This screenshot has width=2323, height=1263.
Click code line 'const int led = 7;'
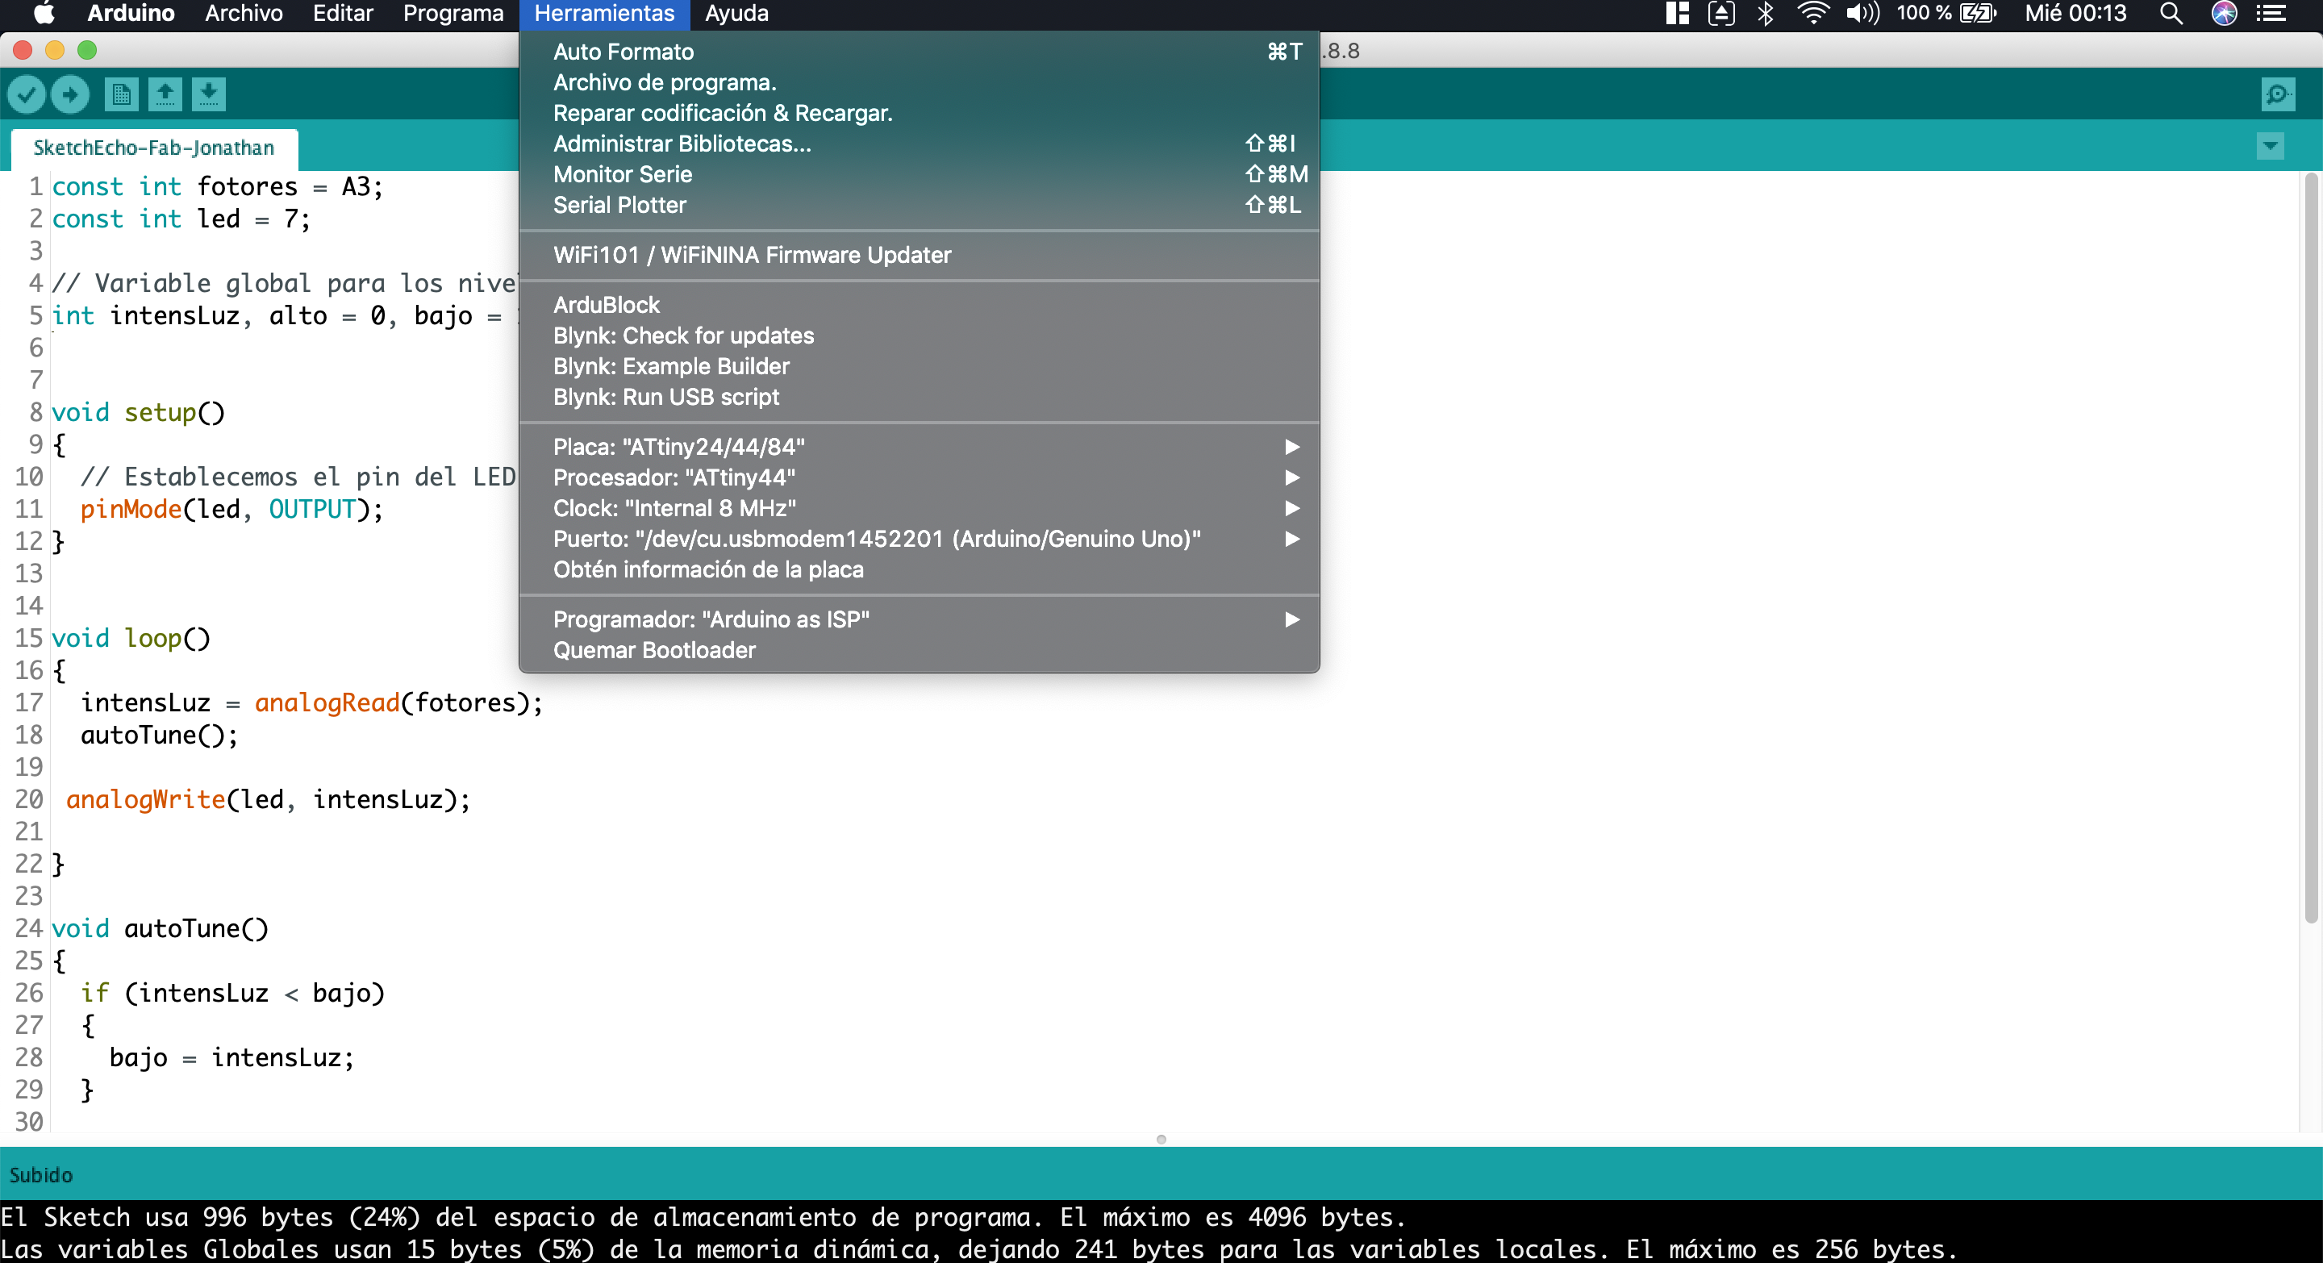[181, 219]
